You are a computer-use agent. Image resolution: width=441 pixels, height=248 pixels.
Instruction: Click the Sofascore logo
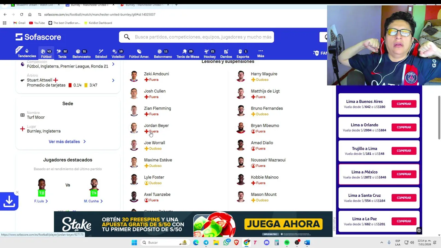point(38,37)
